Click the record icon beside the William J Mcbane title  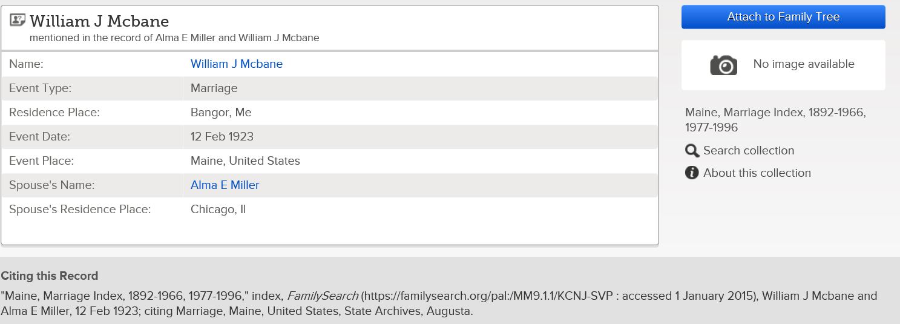(x=18, y=21)
